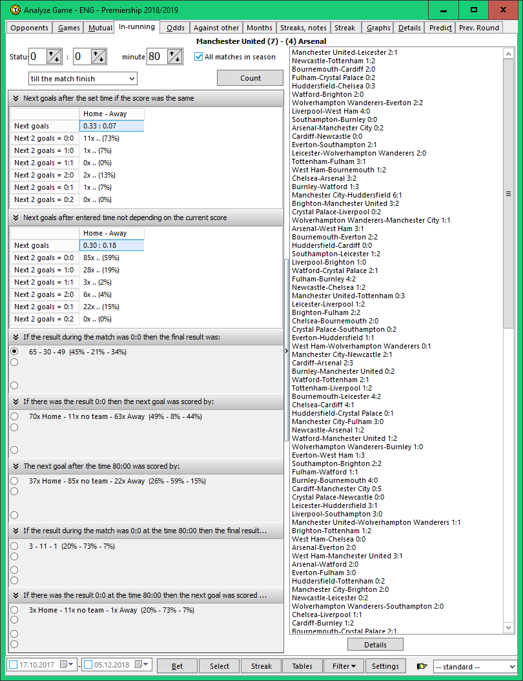Click the home score spinner arrows

[x=54, y=57]
